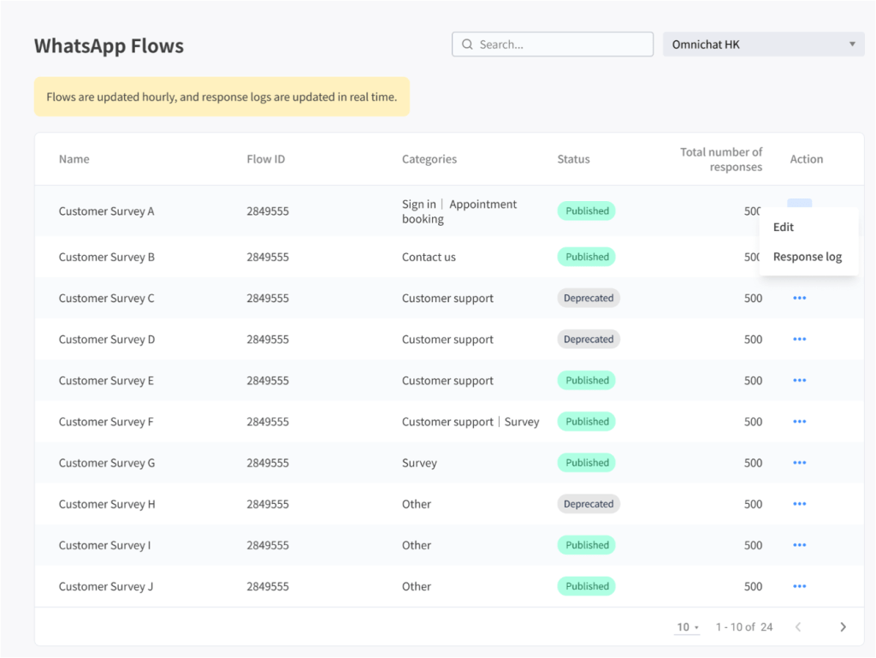
Task: Open actions for the Customer Survey F row
Action: click(x=799, y=421)
